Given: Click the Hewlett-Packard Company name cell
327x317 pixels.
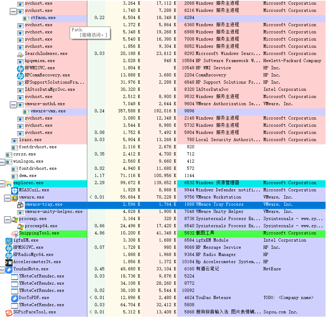Looking at the screenshot, I should 292,61.
